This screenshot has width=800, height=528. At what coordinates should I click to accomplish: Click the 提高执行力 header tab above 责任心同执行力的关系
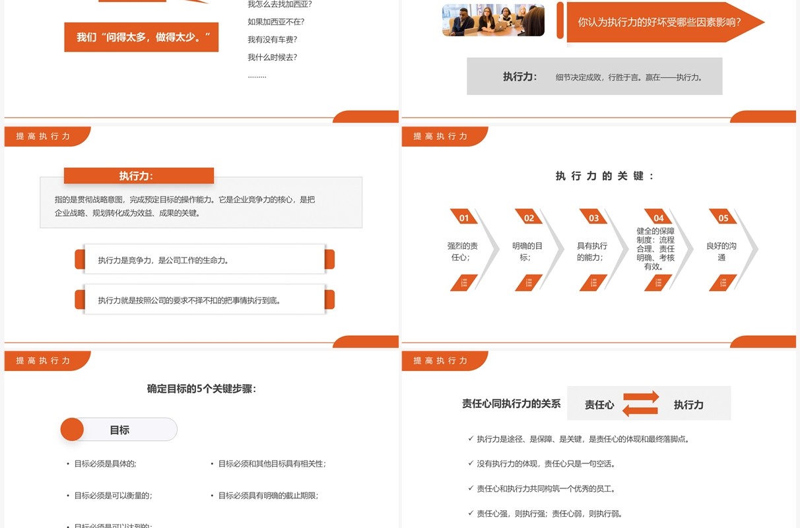tap(444, 360)
